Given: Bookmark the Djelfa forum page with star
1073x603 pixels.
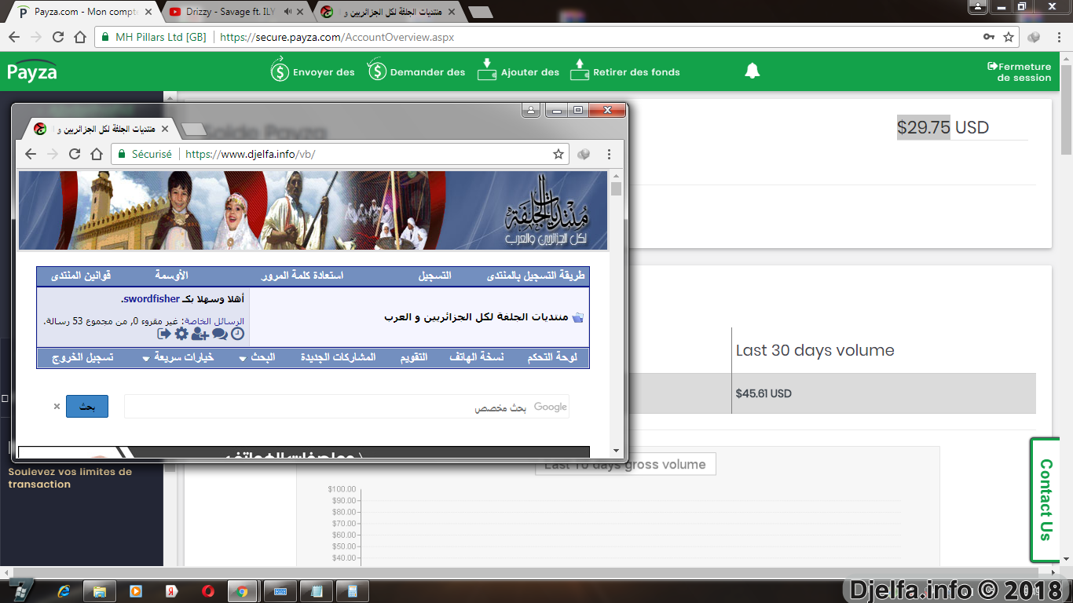Looking at the screenshot, I should coord(558,154).
